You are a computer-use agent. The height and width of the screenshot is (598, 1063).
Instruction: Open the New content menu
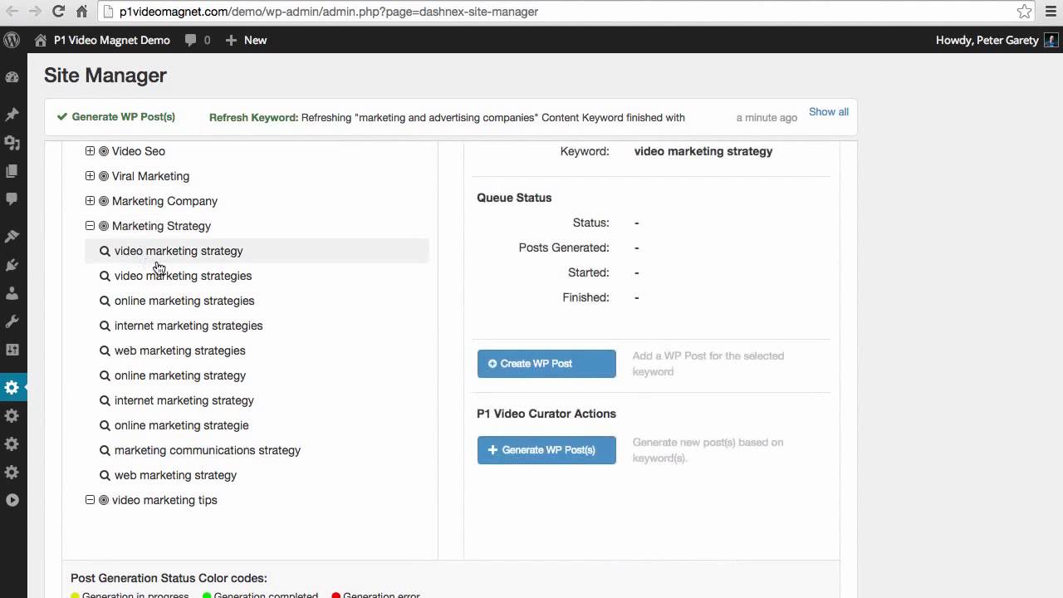click(x=246, y=40)
